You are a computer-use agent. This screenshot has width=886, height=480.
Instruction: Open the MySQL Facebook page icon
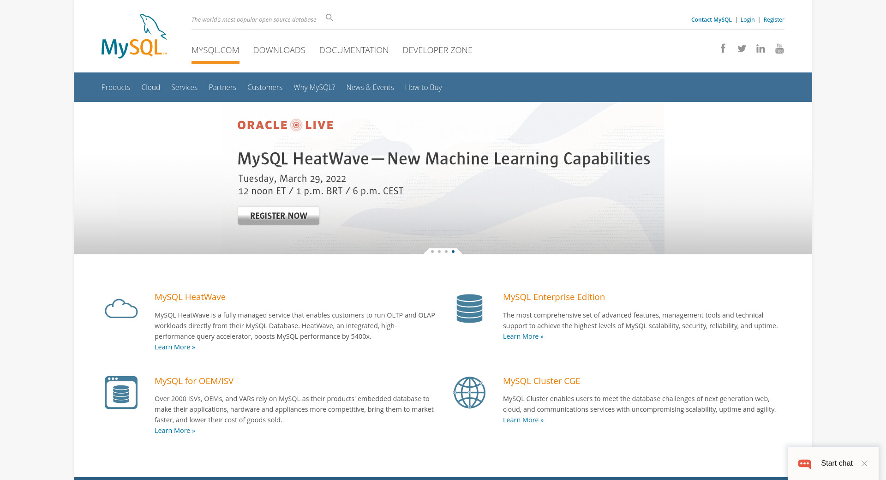[x=723, y=48]
